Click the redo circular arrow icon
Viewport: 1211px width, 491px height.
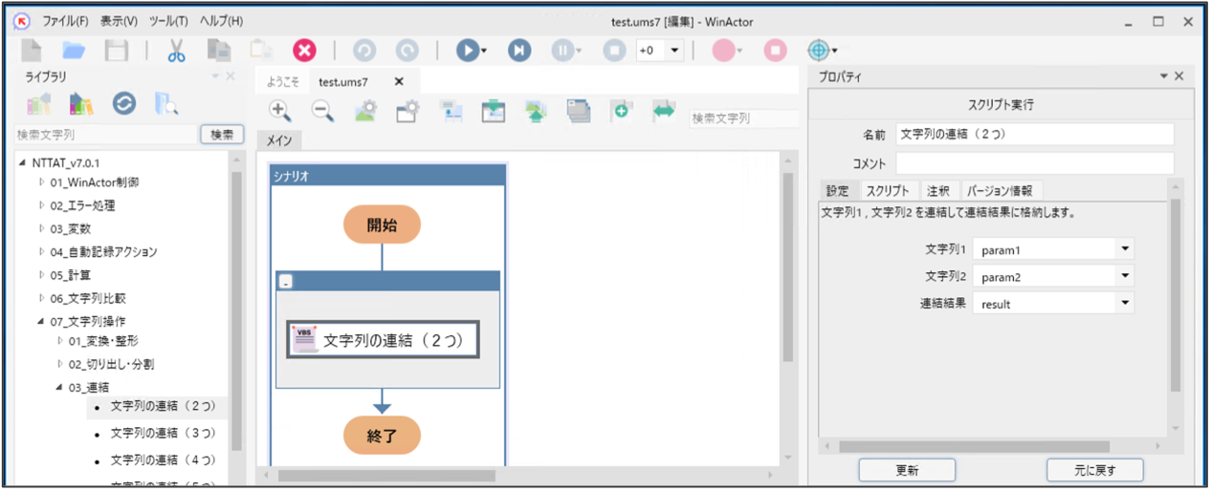click(408, 50)
